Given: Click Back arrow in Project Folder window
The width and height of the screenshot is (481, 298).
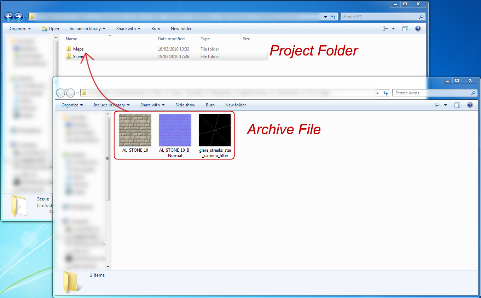Looking at the screenshot, I should (x=9, y=17).
